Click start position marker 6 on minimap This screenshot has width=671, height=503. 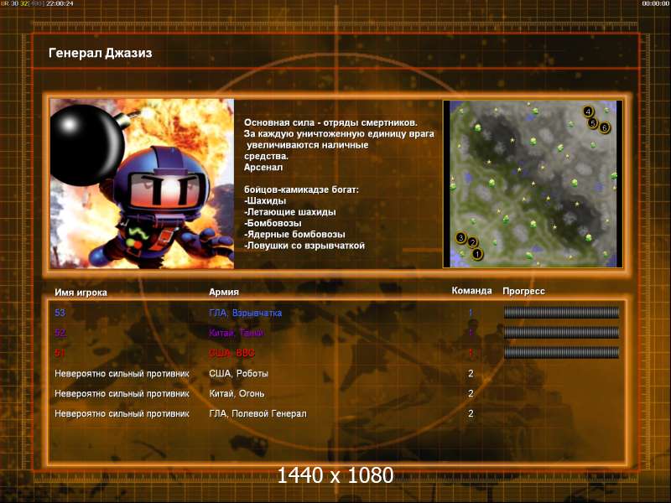(604, 127)
